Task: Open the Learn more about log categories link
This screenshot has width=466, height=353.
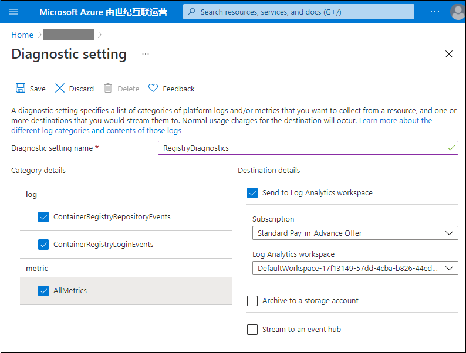Action: pos(395,120)
